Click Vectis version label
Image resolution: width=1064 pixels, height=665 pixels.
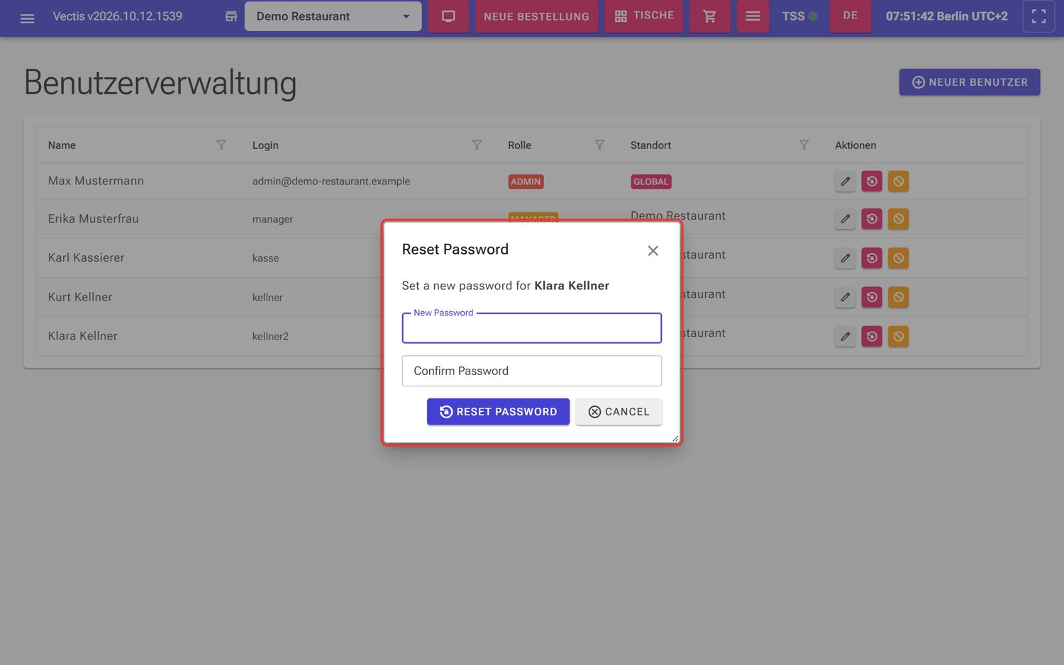(x=118, y=16)
